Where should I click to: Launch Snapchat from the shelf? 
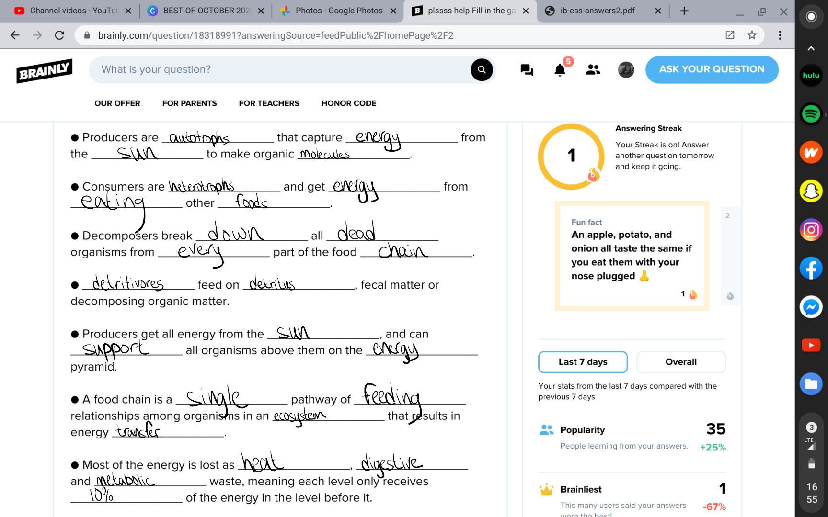[x=811, y=191]
